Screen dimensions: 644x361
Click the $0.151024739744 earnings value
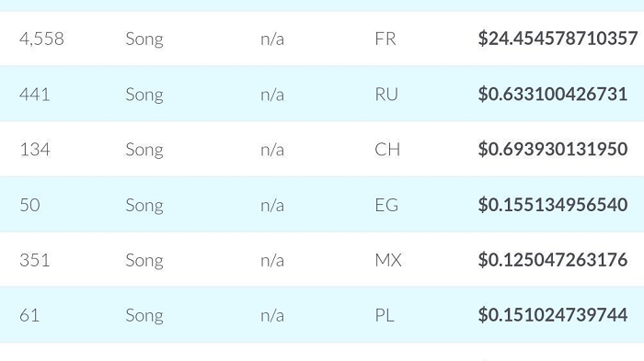(x=552, y=315)
